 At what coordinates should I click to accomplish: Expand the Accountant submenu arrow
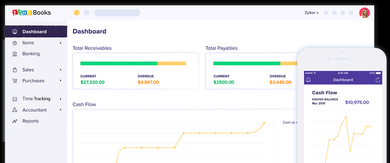60,110
